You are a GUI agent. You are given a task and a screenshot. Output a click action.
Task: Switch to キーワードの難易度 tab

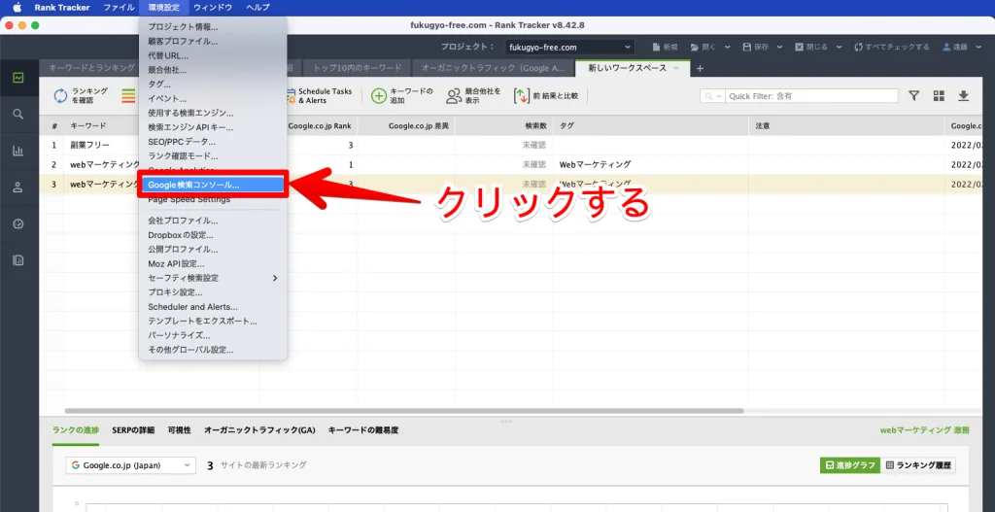pyautogui.click(x=363, y=429)
